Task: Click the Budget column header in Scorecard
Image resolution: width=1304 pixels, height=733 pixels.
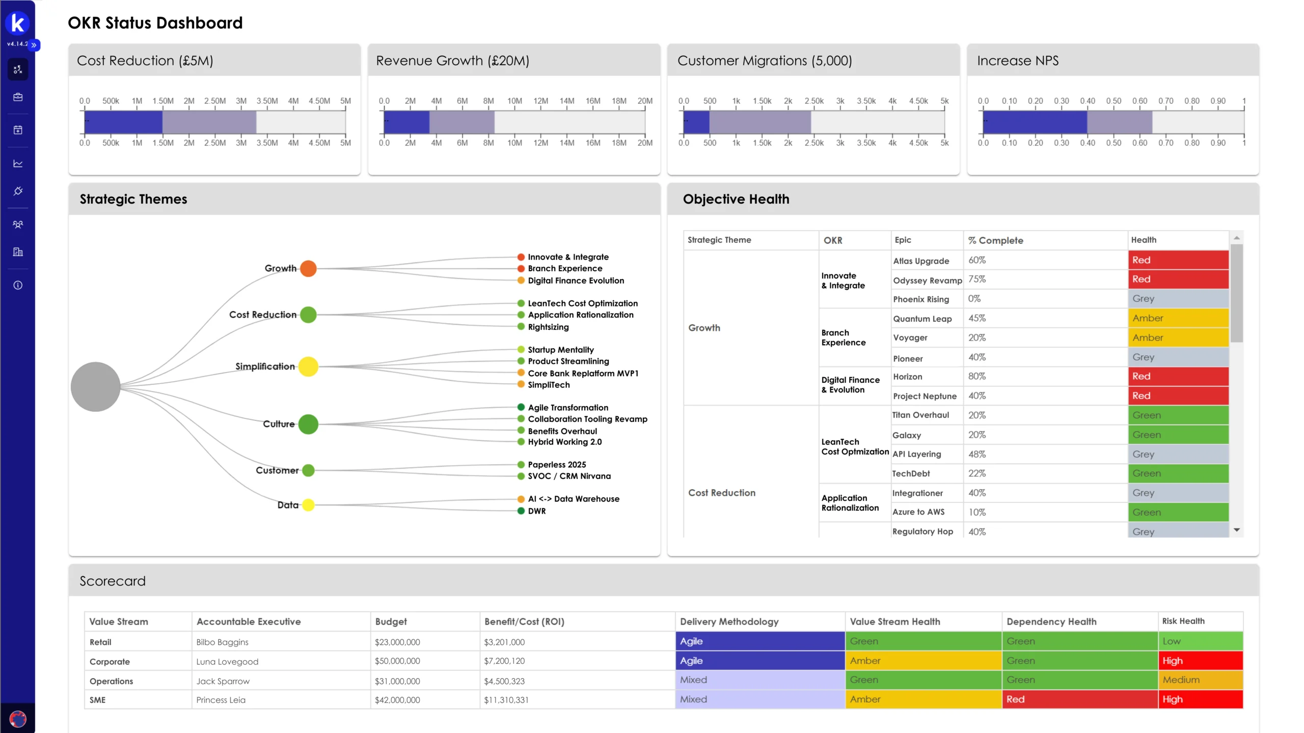Action: point(391,622)
